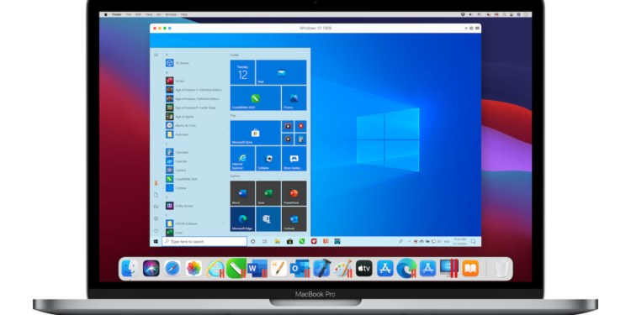
Task: Open Edit menu in macOS menu bar
Action: tap(138, 14)
